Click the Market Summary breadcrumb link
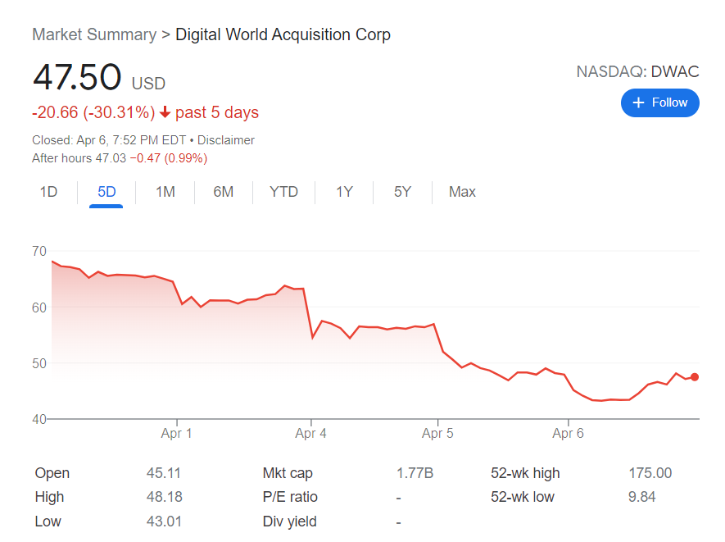 coord(94,34)
